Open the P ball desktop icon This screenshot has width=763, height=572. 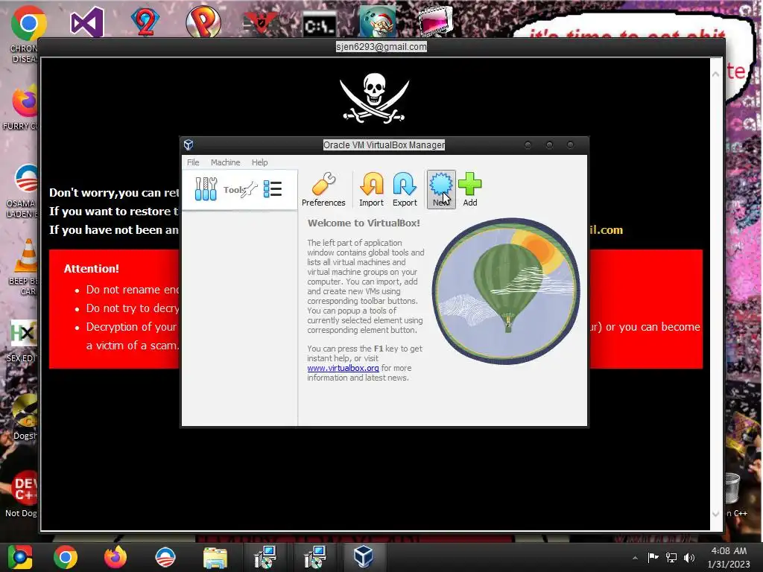203,22
